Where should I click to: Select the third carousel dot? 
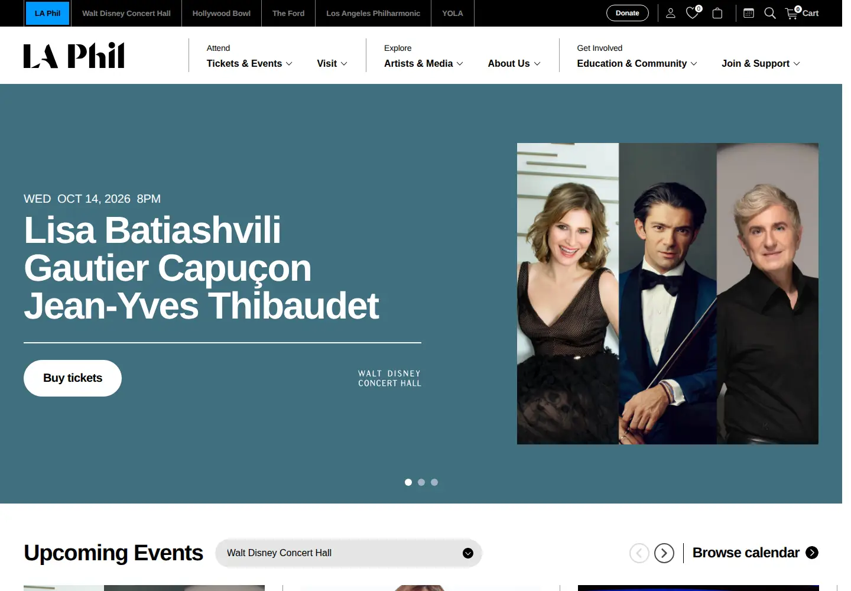[x=434, y=482]
